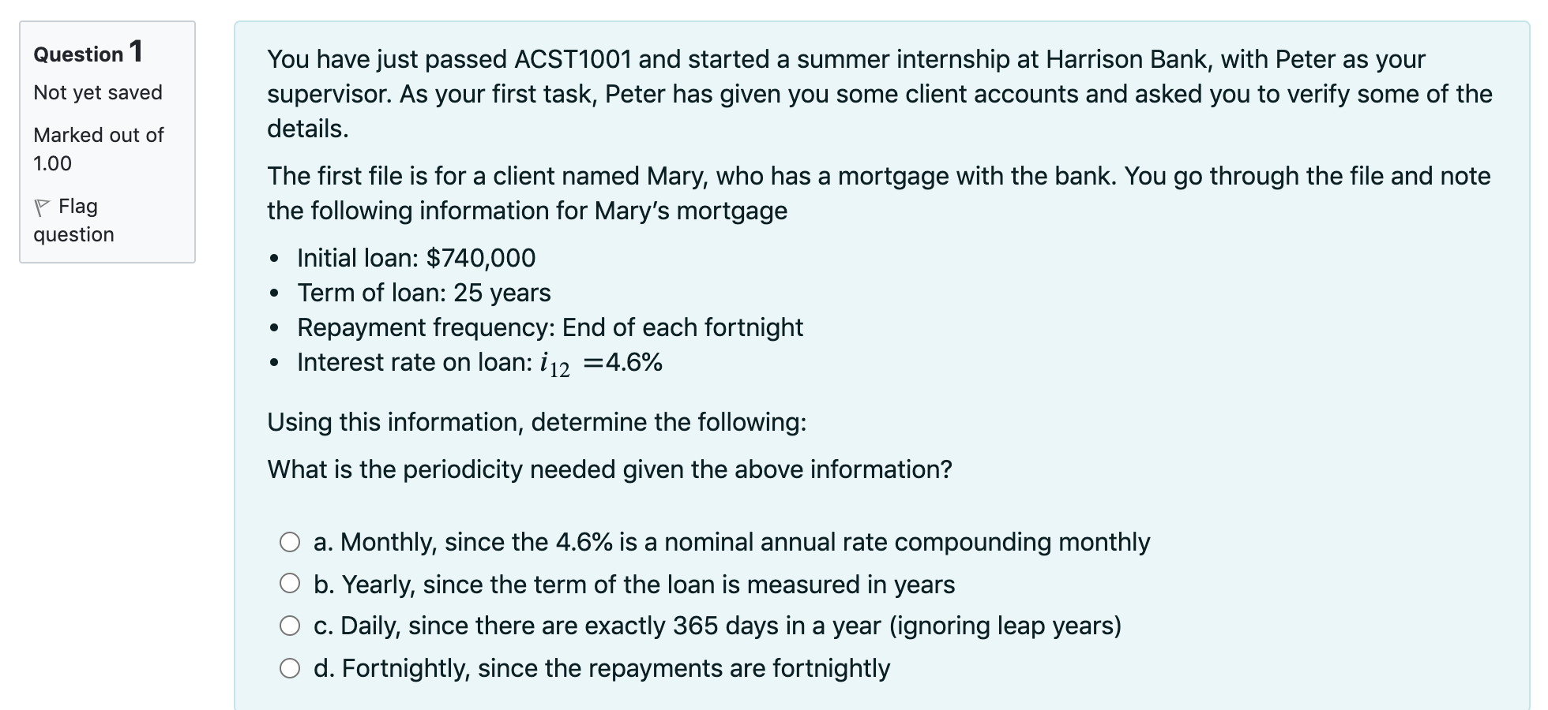The image size is (1548, 710).
Task: Click the Flag question label text
Action: pyautogui.click(x=77, y=207)
